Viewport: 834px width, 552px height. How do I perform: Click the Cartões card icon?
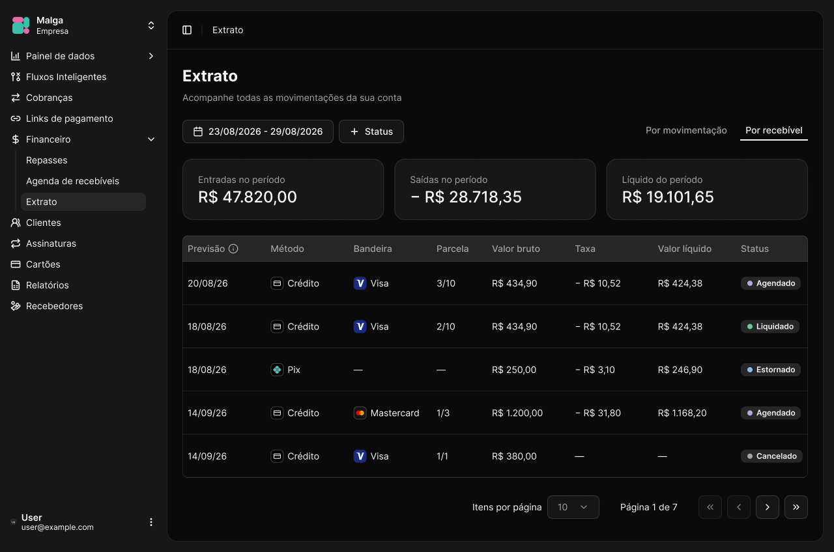pyautogui.click(x=16, y=264)
